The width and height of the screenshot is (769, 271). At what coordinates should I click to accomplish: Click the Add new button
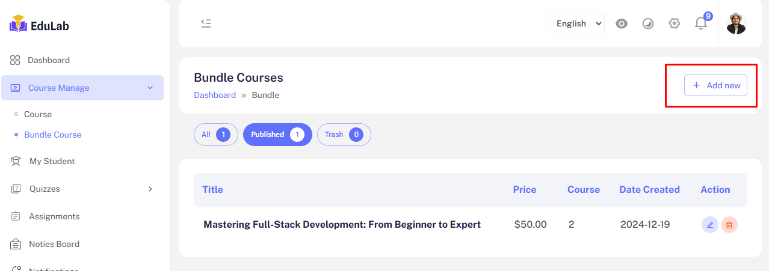(715, 85)
